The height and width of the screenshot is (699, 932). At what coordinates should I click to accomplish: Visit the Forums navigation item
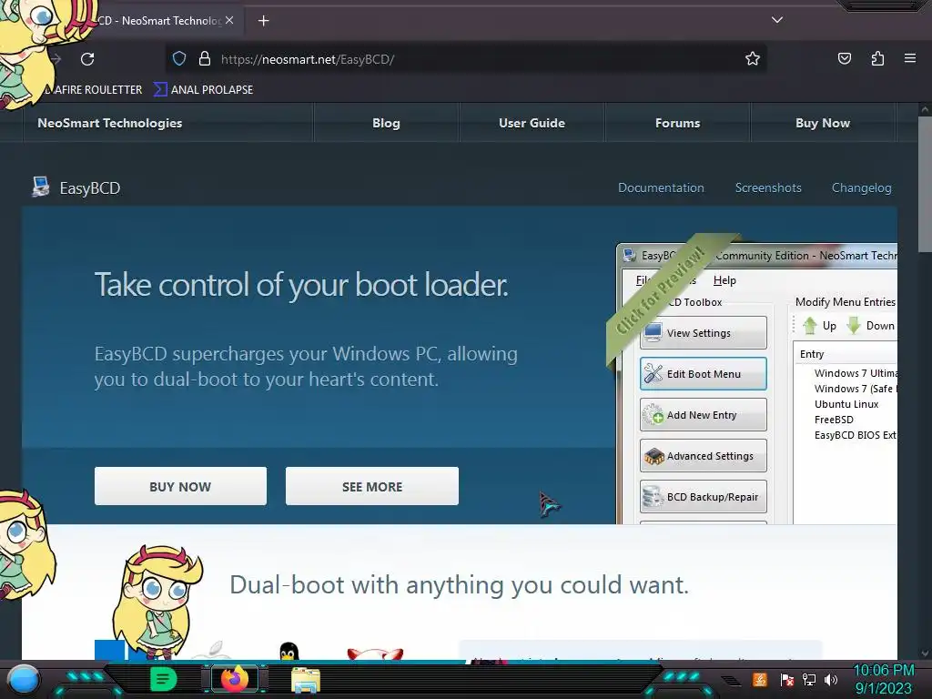(x=677, y=123)
